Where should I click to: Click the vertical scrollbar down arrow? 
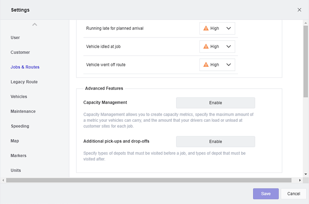pyautogui.click(x=306, y=174)
